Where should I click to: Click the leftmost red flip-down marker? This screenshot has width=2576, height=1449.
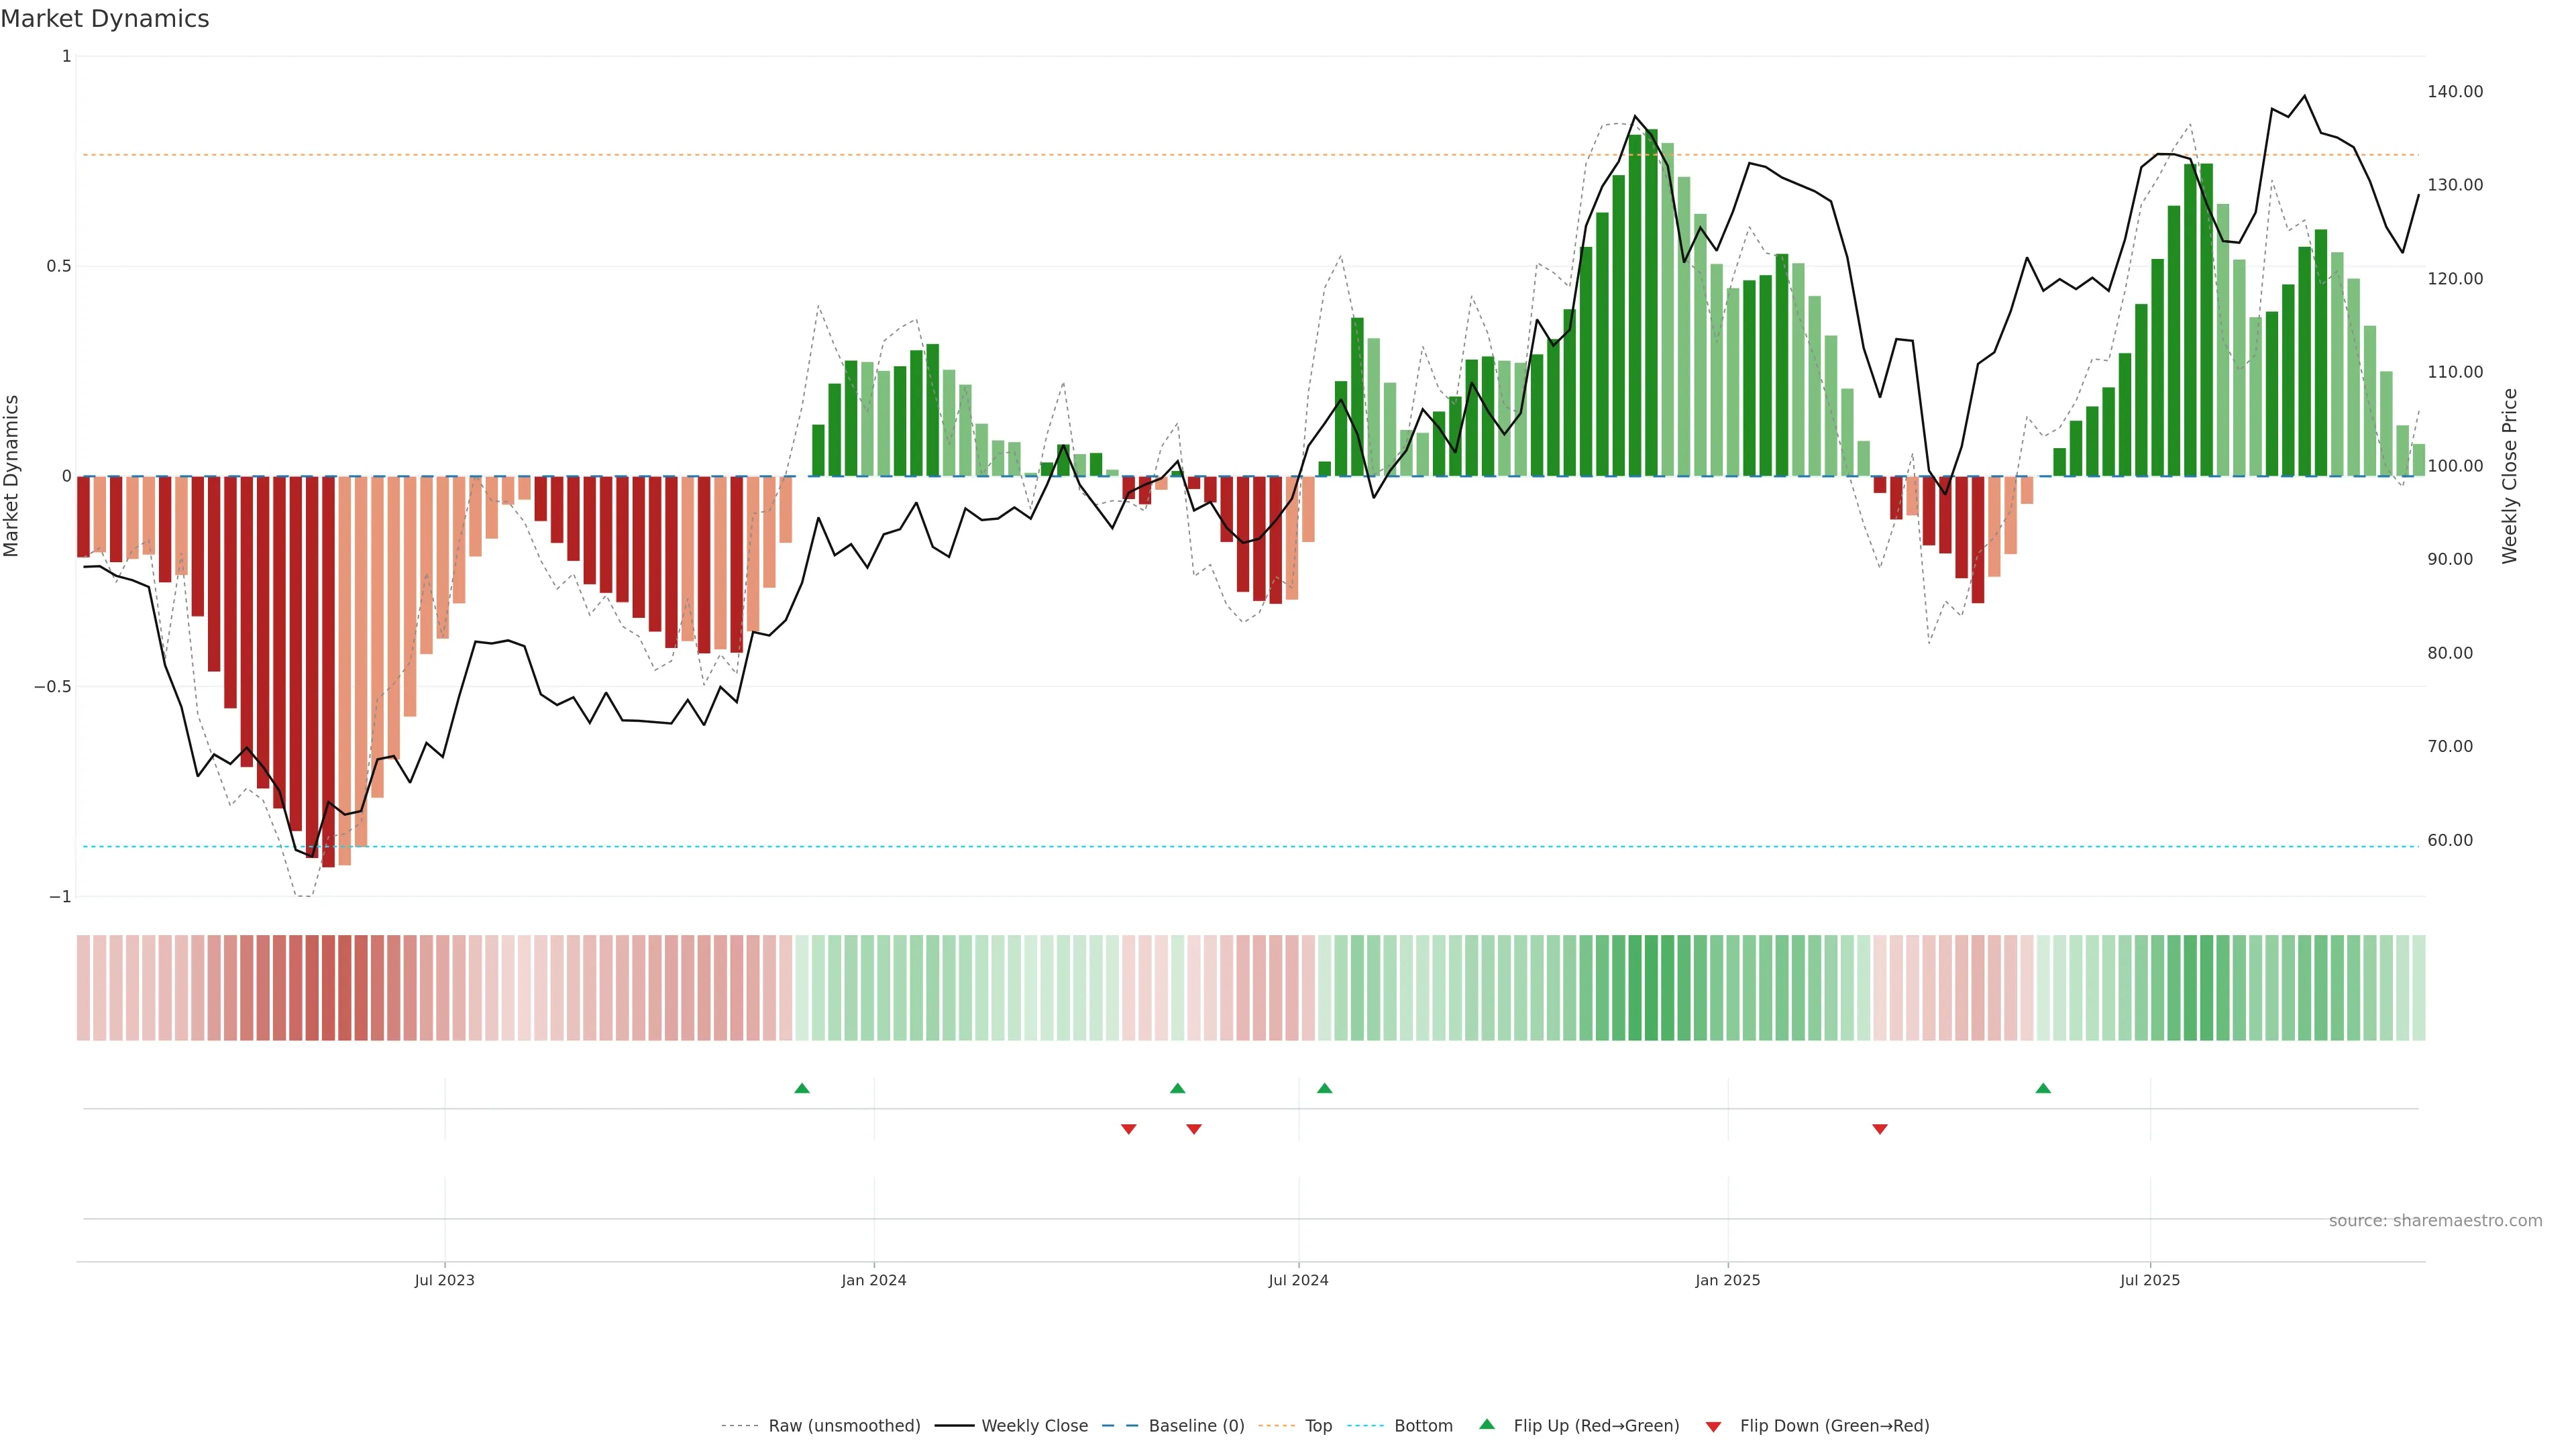point(1128,1129)
